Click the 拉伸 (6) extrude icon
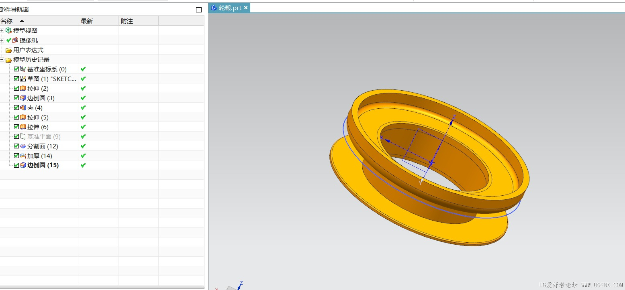625x290 pixels. click(x=23, y=127)
